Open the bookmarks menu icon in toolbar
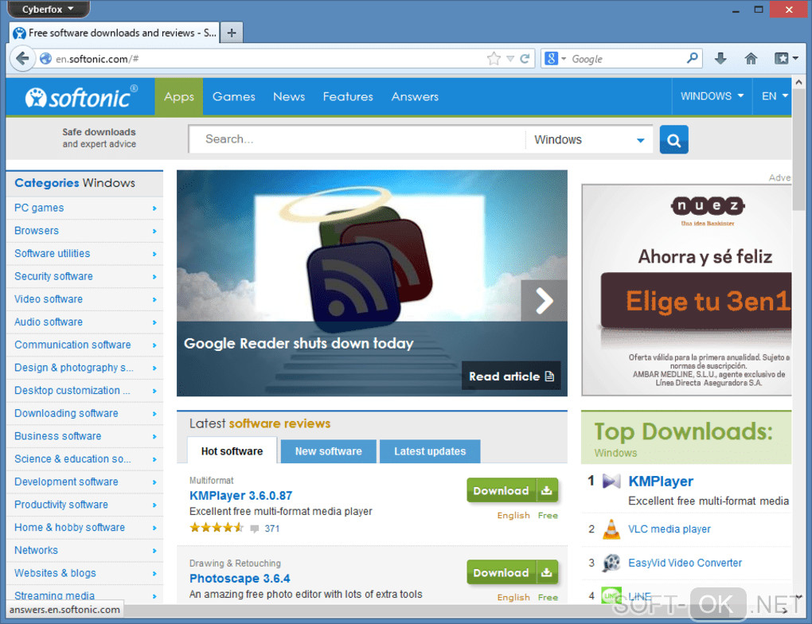 point(786,59)
